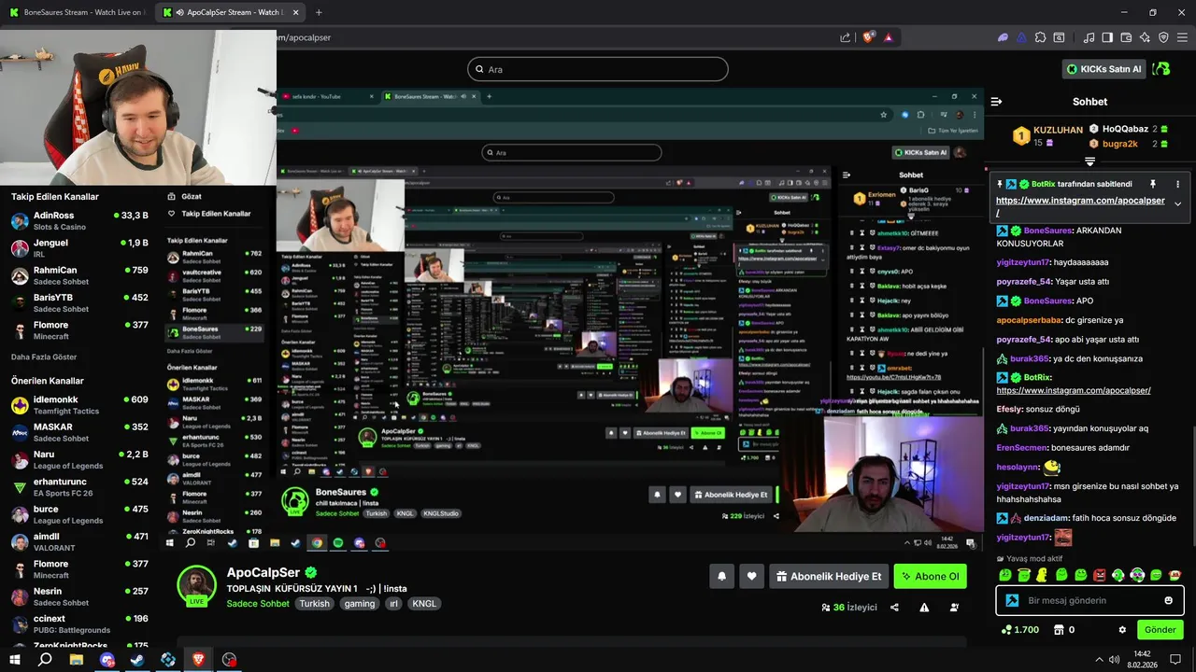The width and height of the screenshot is (1196, 672).
Task: Open AdinRoss channel in followed list
Action: 79,221
